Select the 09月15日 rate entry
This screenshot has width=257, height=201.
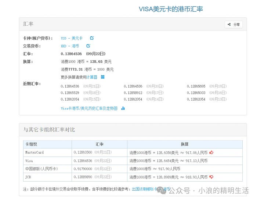click(80, 99)
